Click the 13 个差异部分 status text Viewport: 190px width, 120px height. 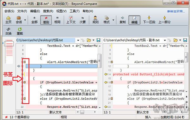(20, 117)
